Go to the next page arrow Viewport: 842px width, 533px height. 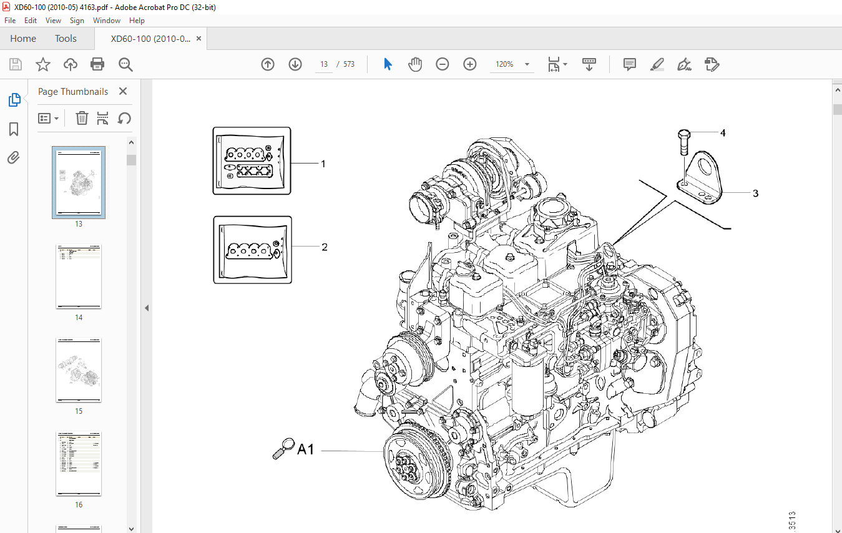[x=295, y=64]
